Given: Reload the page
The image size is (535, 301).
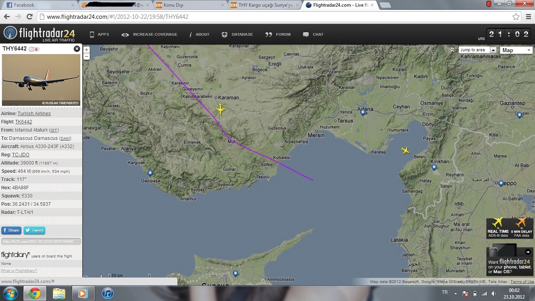Looking at the screenshot, I should [x=29, y=17].
